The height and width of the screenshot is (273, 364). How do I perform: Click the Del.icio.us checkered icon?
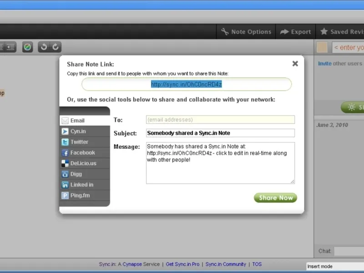coord(65,163)
